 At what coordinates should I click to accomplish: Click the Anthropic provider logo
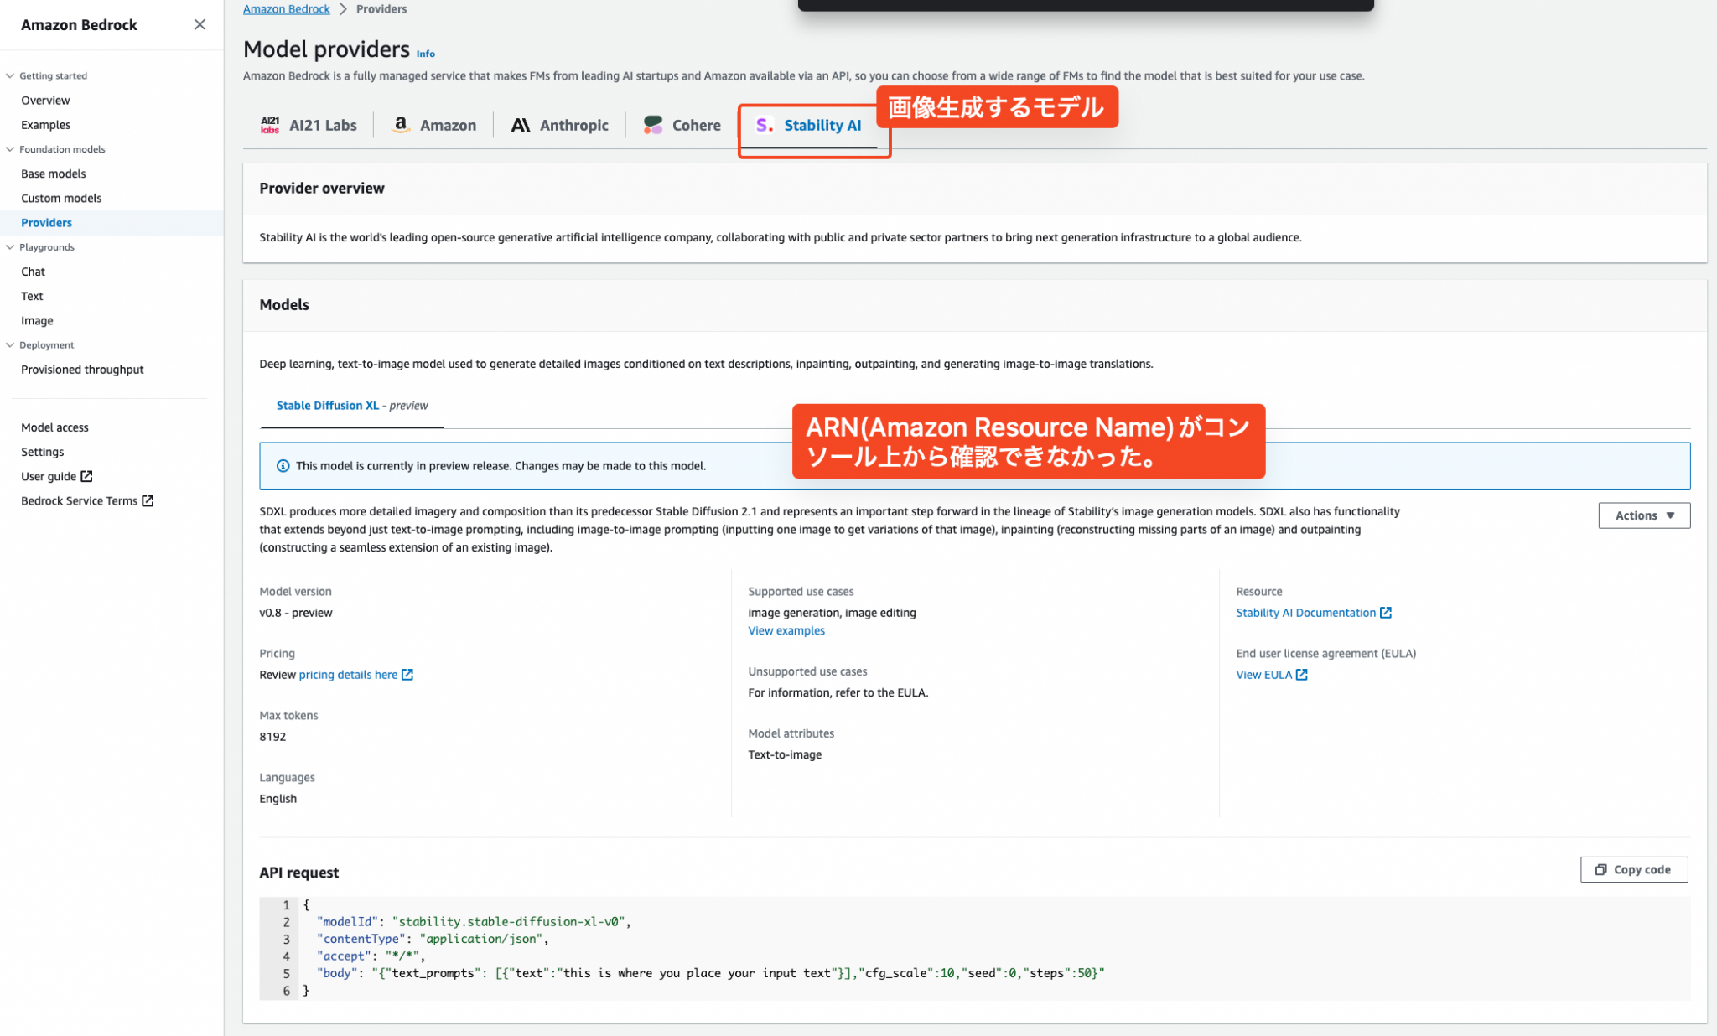click(521, 124)
